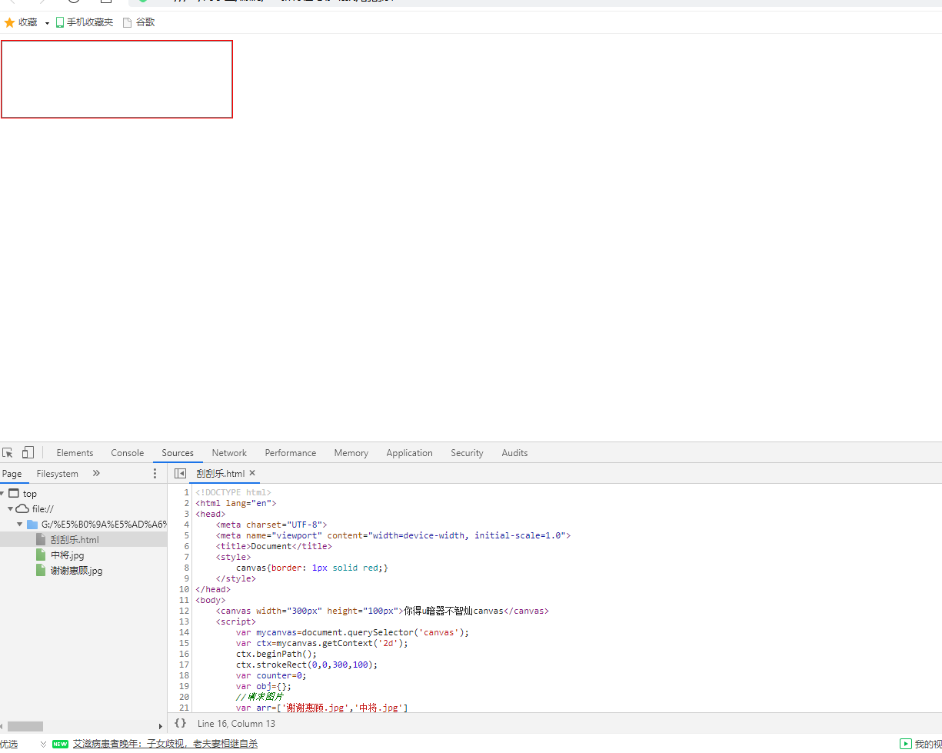The image size is (942, 753).
Task: Click the var counter=0 code line
Action: (271, 675)
